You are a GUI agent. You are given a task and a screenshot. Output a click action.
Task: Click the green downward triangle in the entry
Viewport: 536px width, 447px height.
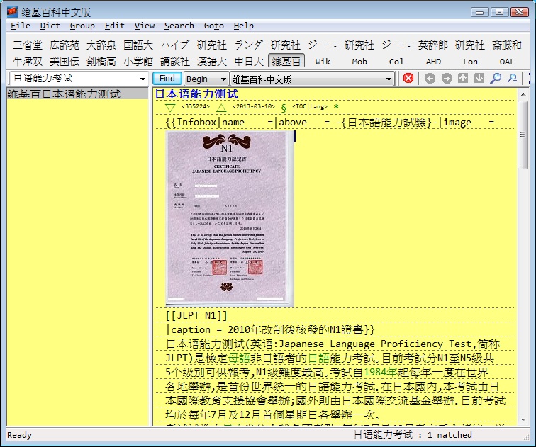170,108
